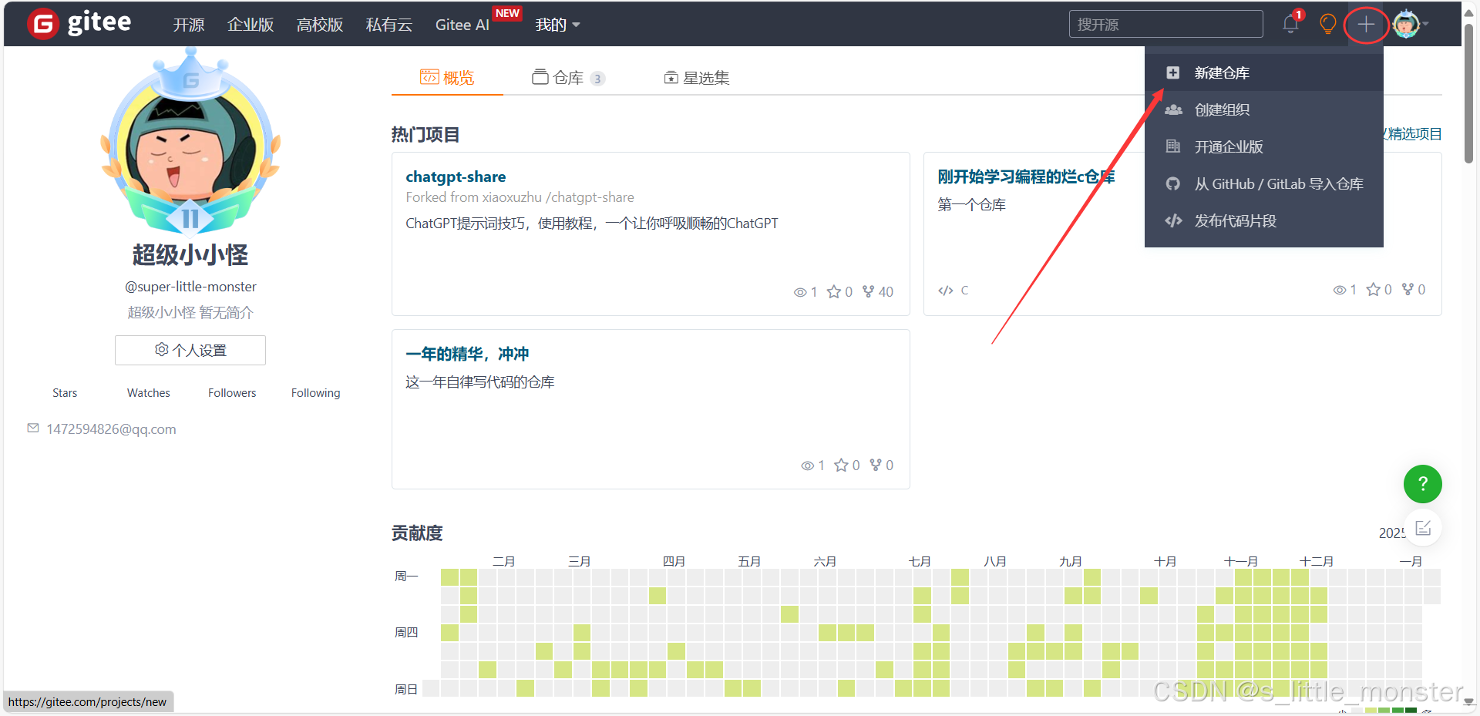Open the green help question mark button

pos(1422,484)
